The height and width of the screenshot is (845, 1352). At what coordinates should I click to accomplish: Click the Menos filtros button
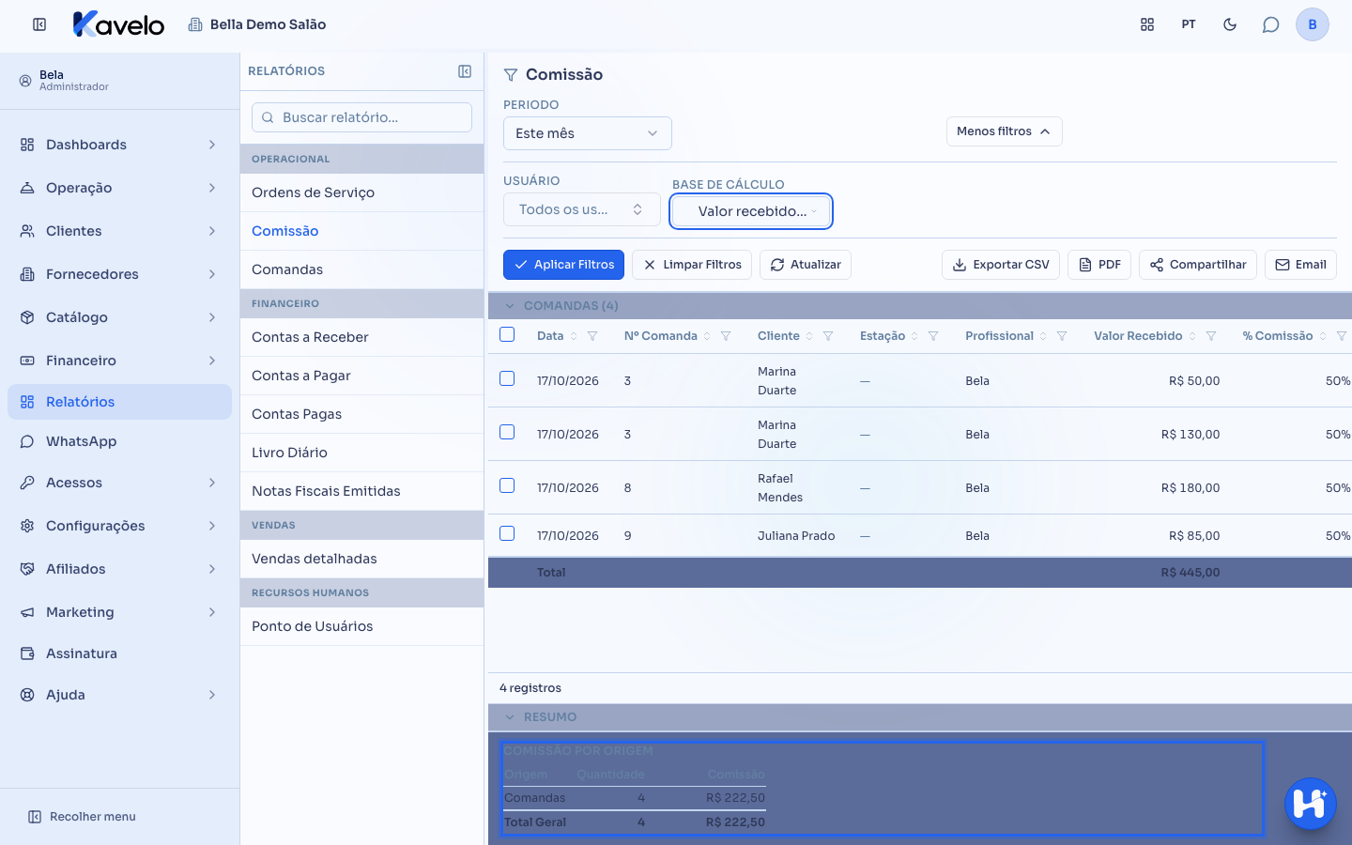1005,131
